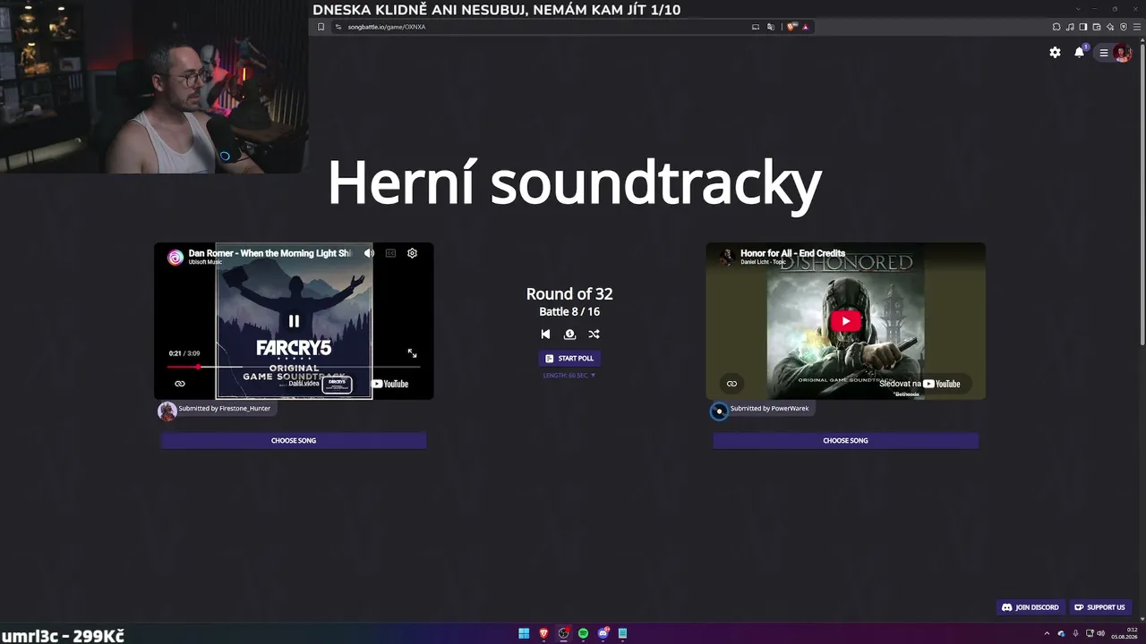Open the translate page icon
This screenshot has height=644, width=1146.
pyautogui.click(x=770, y=27)
